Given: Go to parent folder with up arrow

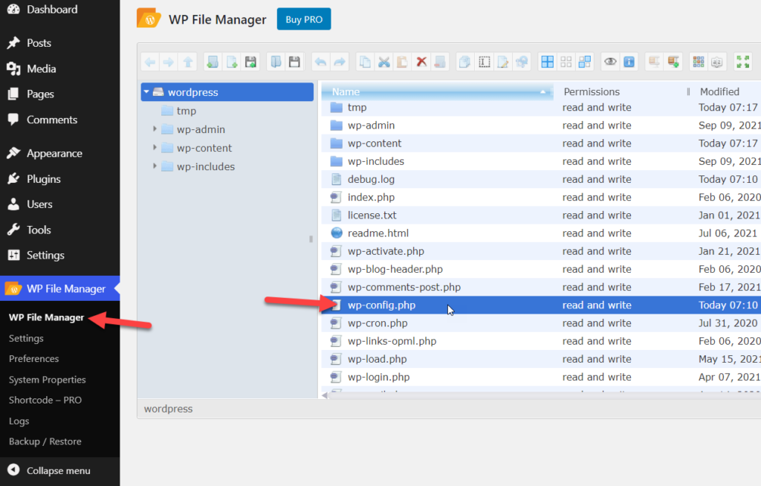Looking at the screenshot, I should click(x=188, y=62).
